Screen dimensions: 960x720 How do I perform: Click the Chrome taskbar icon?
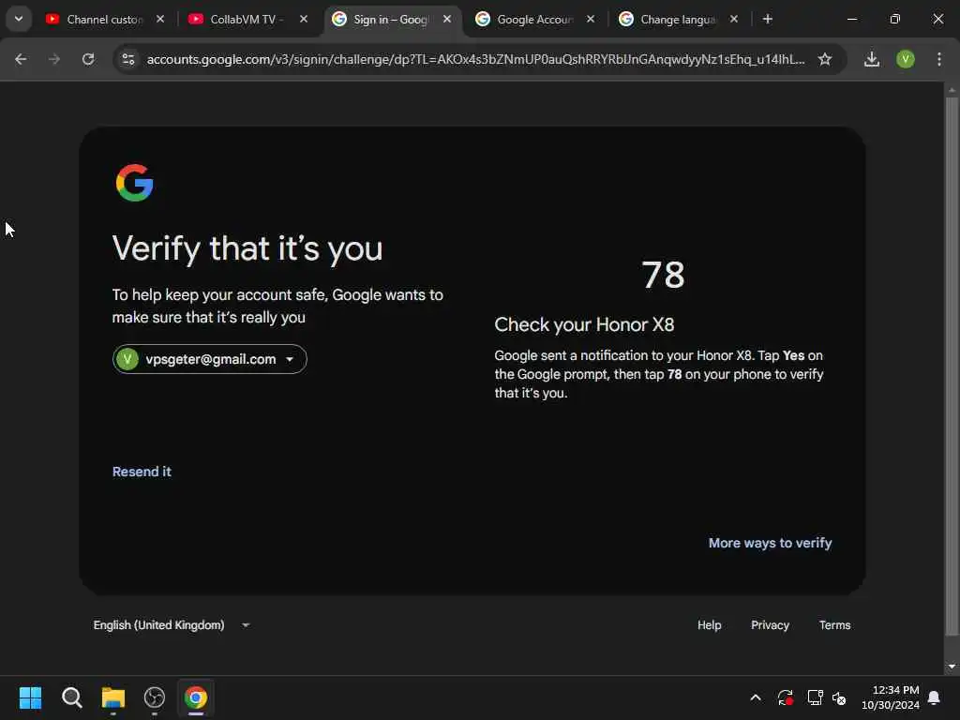pyautogui.click(x=196, y=697)
